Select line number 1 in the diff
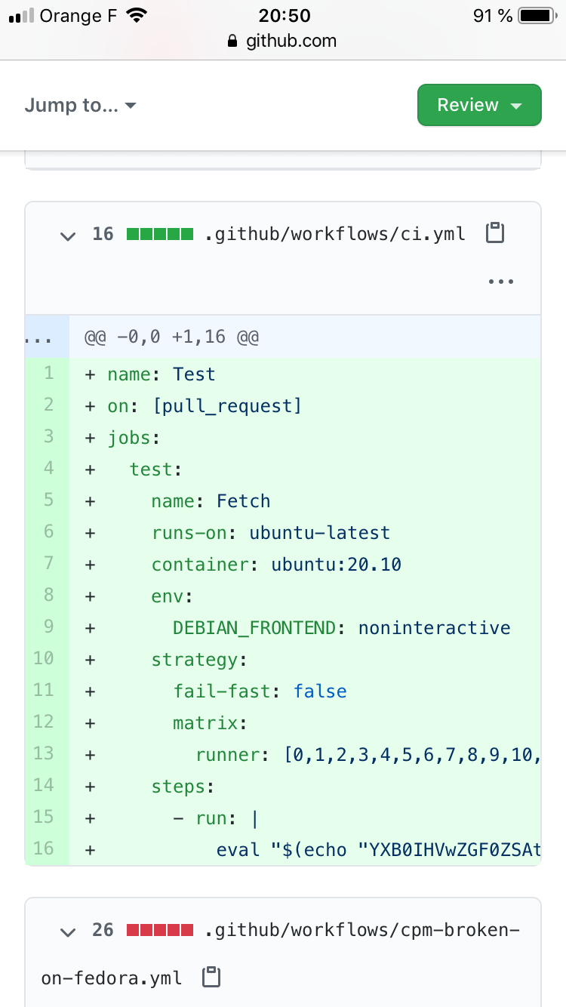This screenshot has width=566, height=1007. pyautogui.click(x=48, y=374)
